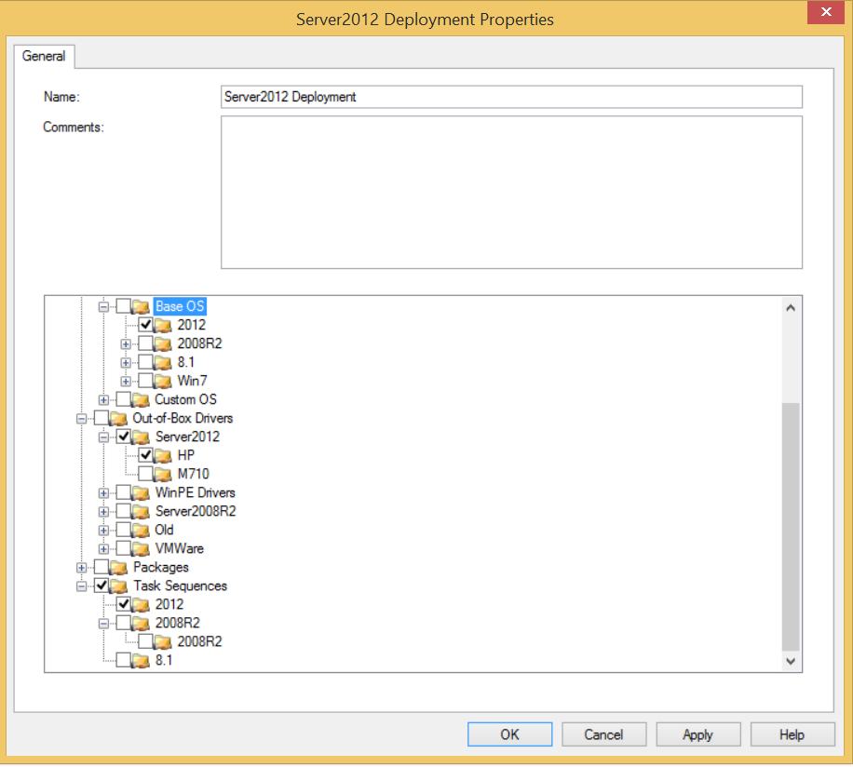Click the tree's vertical scrollbar thumb
This screenshot has width=853, height=767.
coord(791,526)
